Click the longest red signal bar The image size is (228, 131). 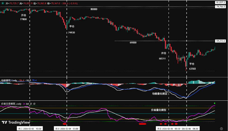coord(142,124)
